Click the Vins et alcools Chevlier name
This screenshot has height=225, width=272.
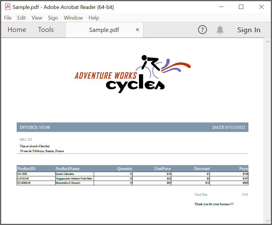(x=35, y=146)
